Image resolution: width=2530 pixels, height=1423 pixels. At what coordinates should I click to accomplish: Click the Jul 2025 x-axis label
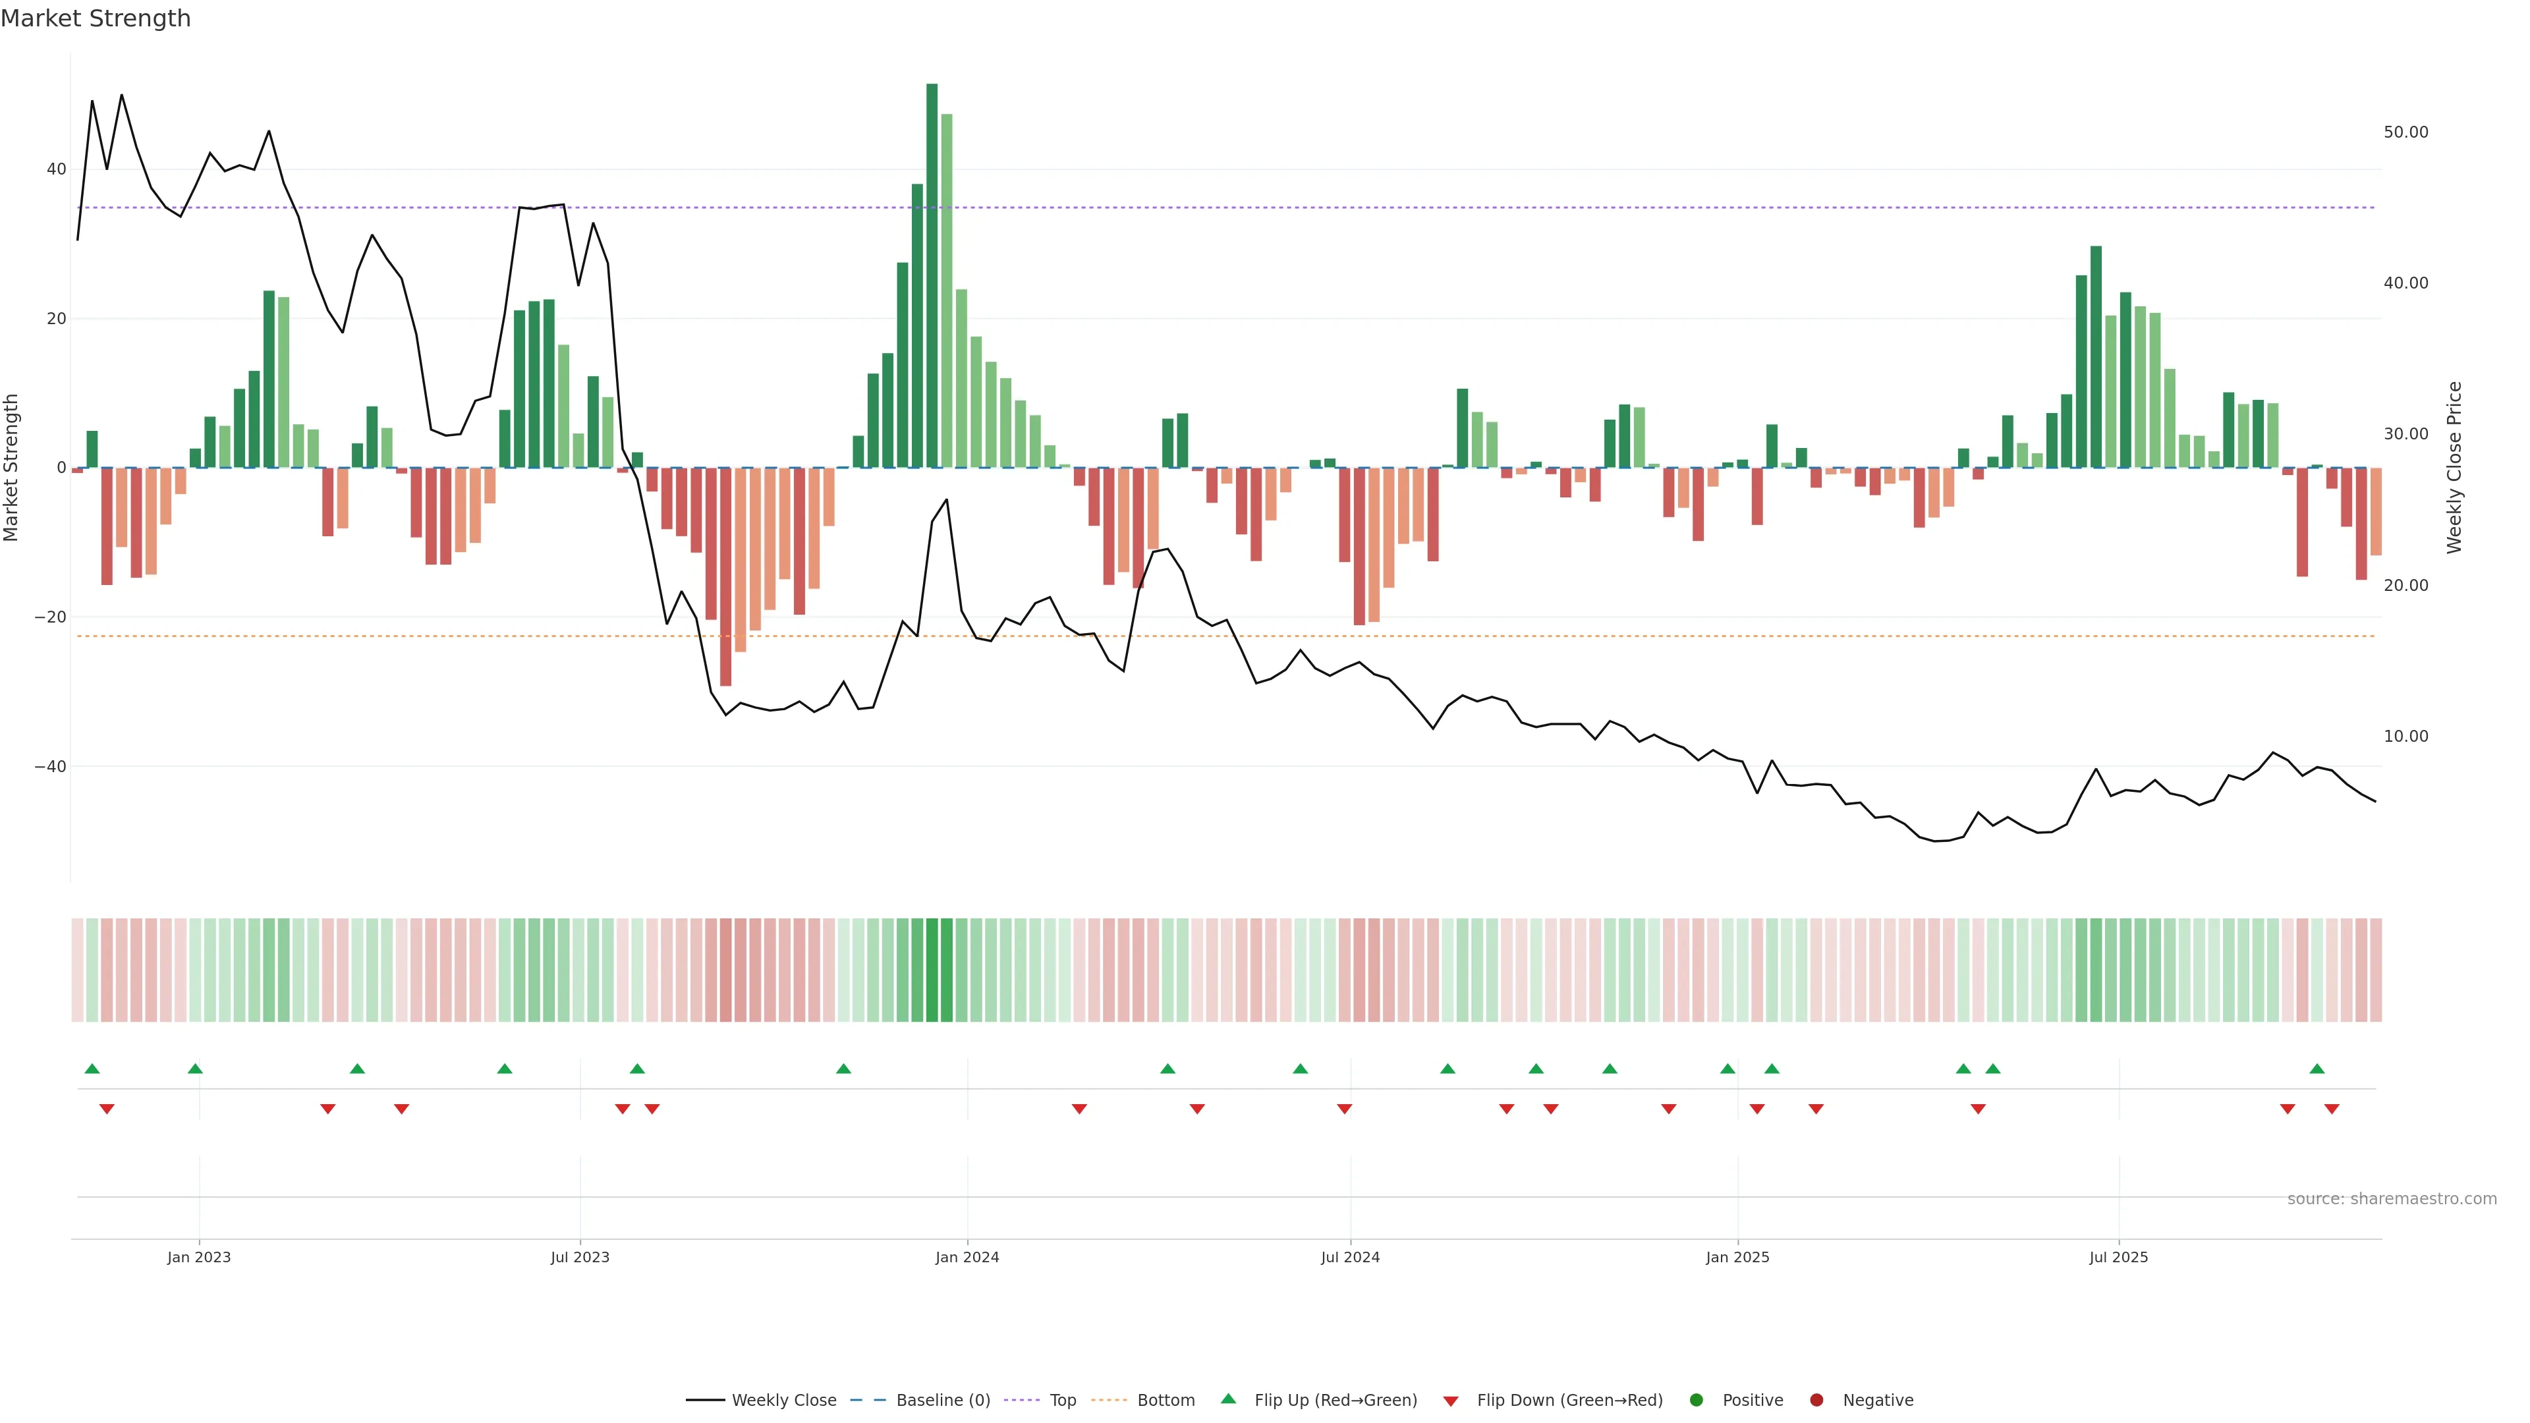click(2118, 1257)
